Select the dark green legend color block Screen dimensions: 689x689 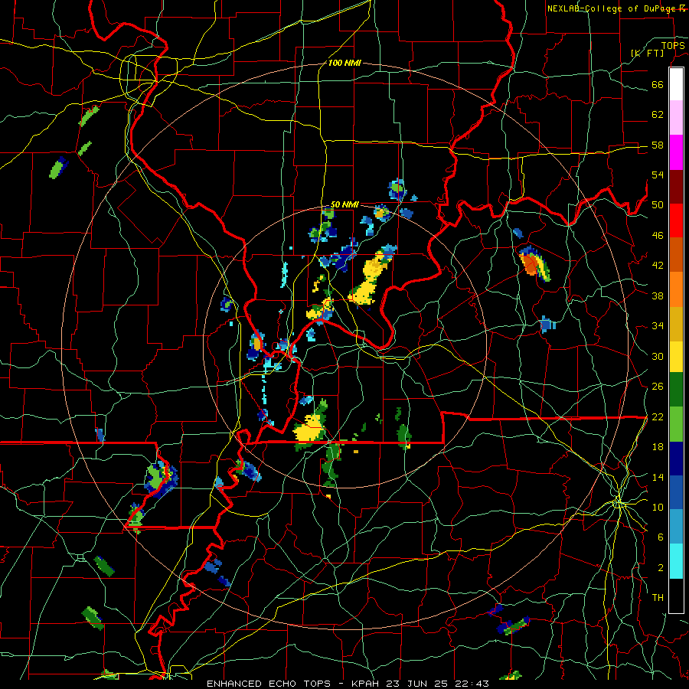point(676,390)
